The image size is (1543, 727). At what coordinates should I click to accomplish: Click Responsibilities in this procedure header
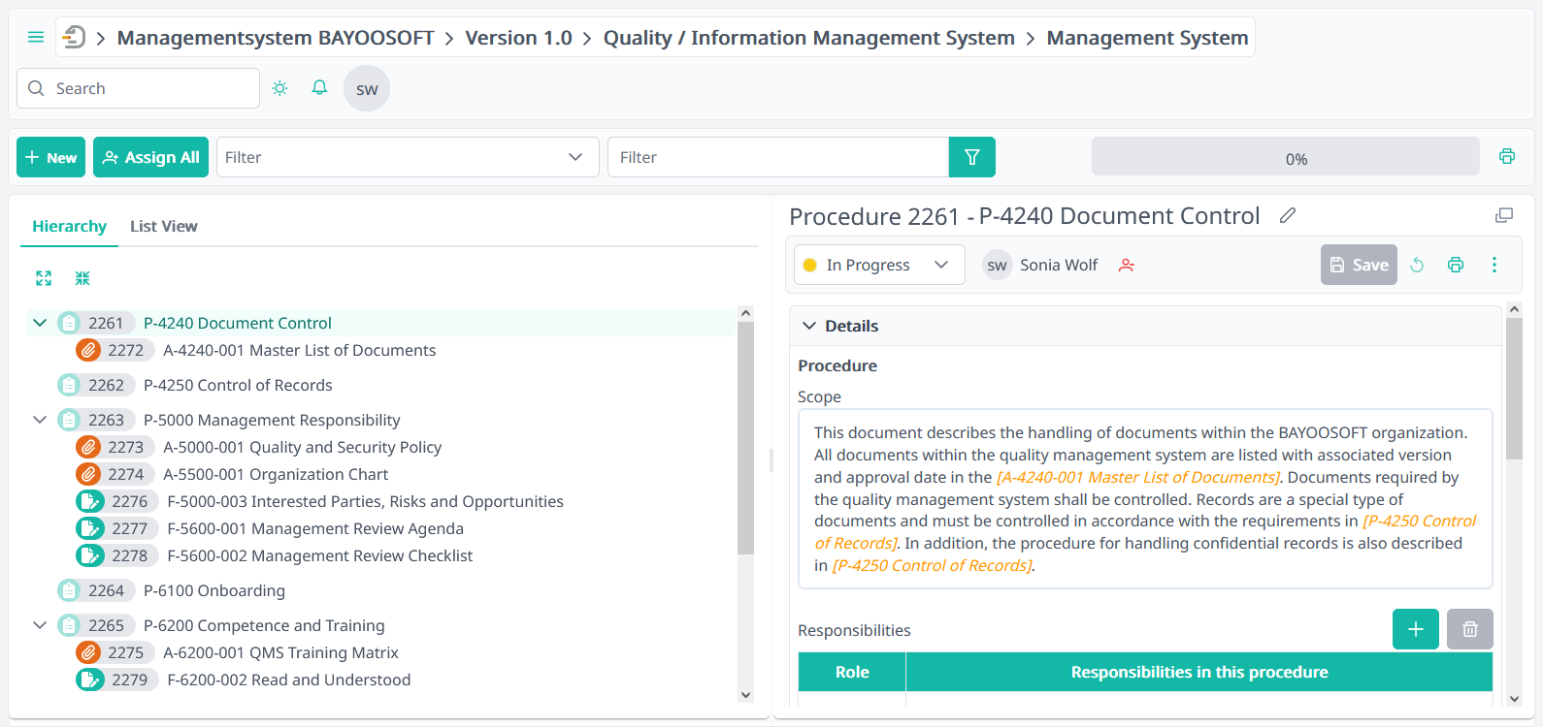(1199, 672)
